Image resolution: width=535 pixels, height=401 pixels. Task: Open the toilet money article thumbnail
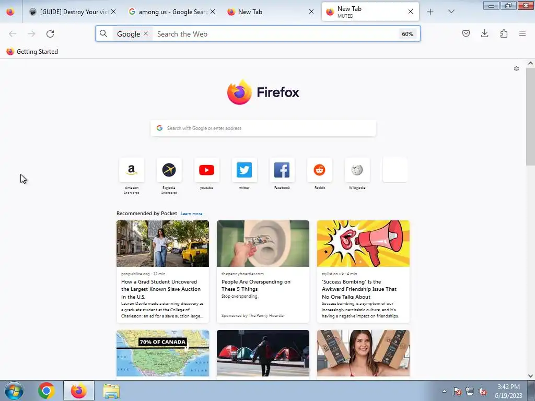coord(263,243)
